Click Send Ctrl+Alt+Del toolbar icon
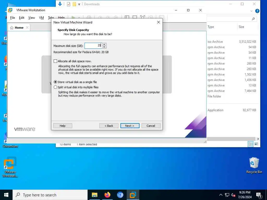267x200 pixels. point(89,17)
